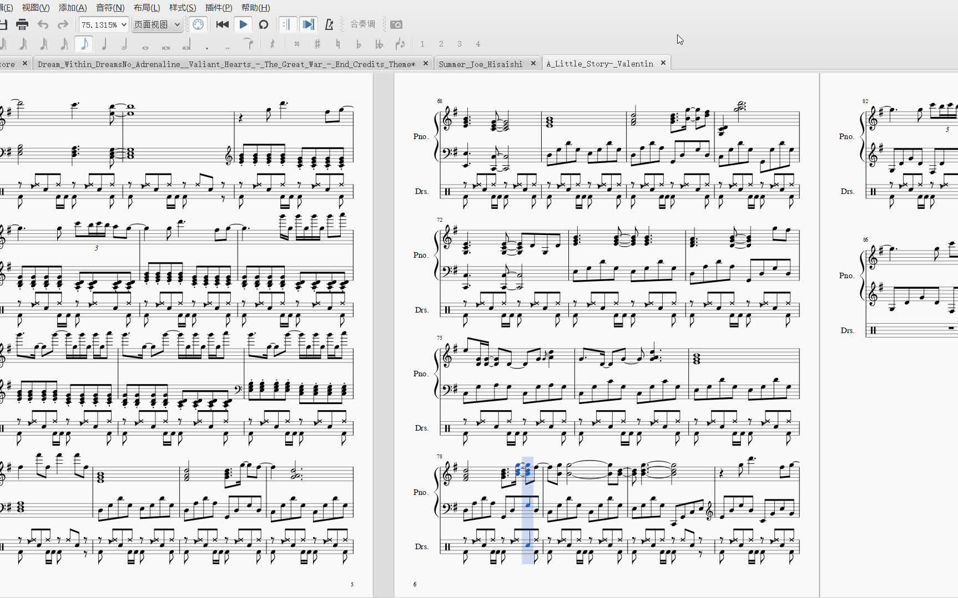
Task: Switch to the Dream_Within_Dreams score tab
Action: [226, 64]
